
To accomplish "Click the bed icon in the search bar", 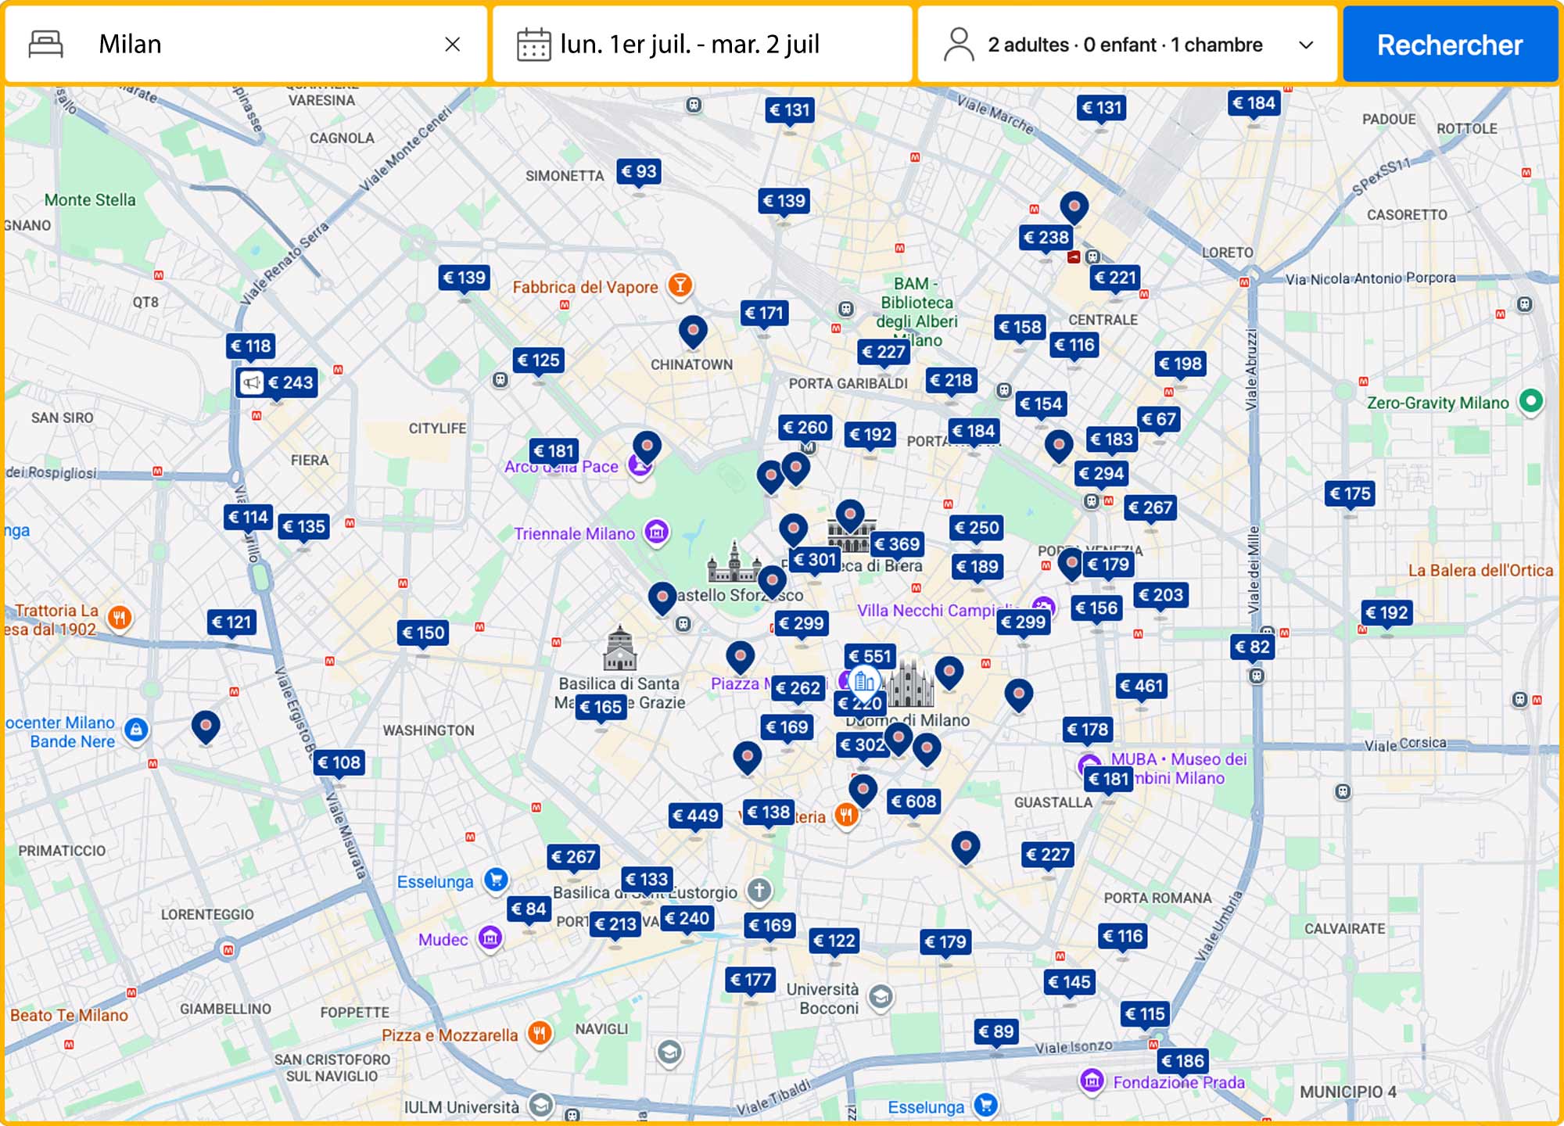I will pyautogui.click(x=47, y=45).
